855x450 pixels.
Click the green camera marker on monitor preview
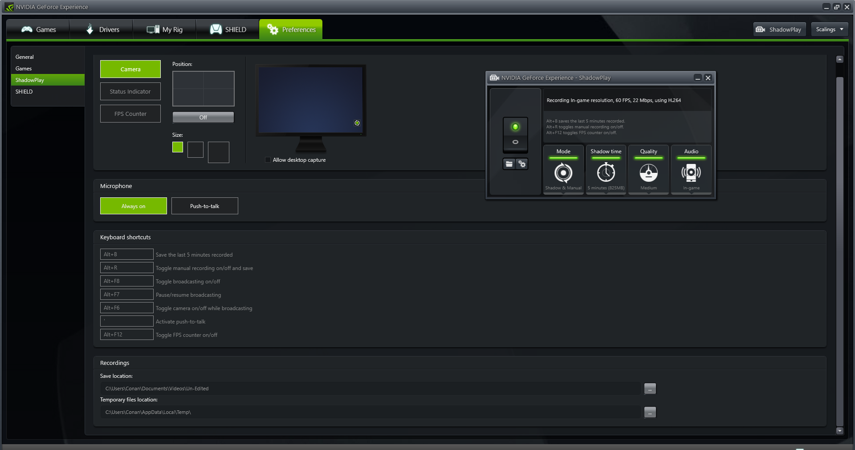point(357,123)
